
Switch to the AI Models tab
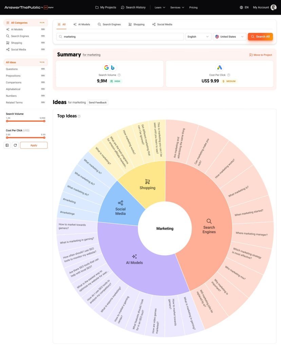pos(81,24)
